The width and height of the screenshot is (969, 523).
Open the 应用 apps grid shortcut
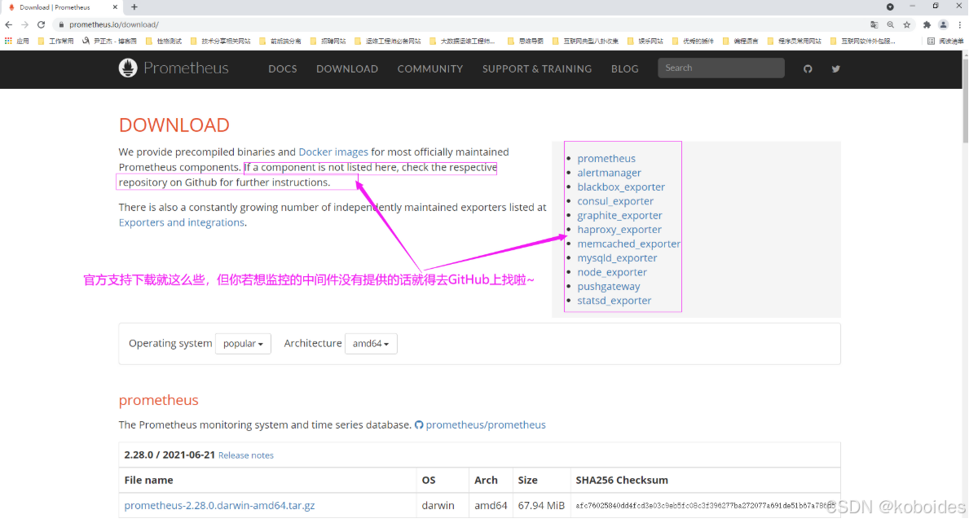[x=16, y=42]
